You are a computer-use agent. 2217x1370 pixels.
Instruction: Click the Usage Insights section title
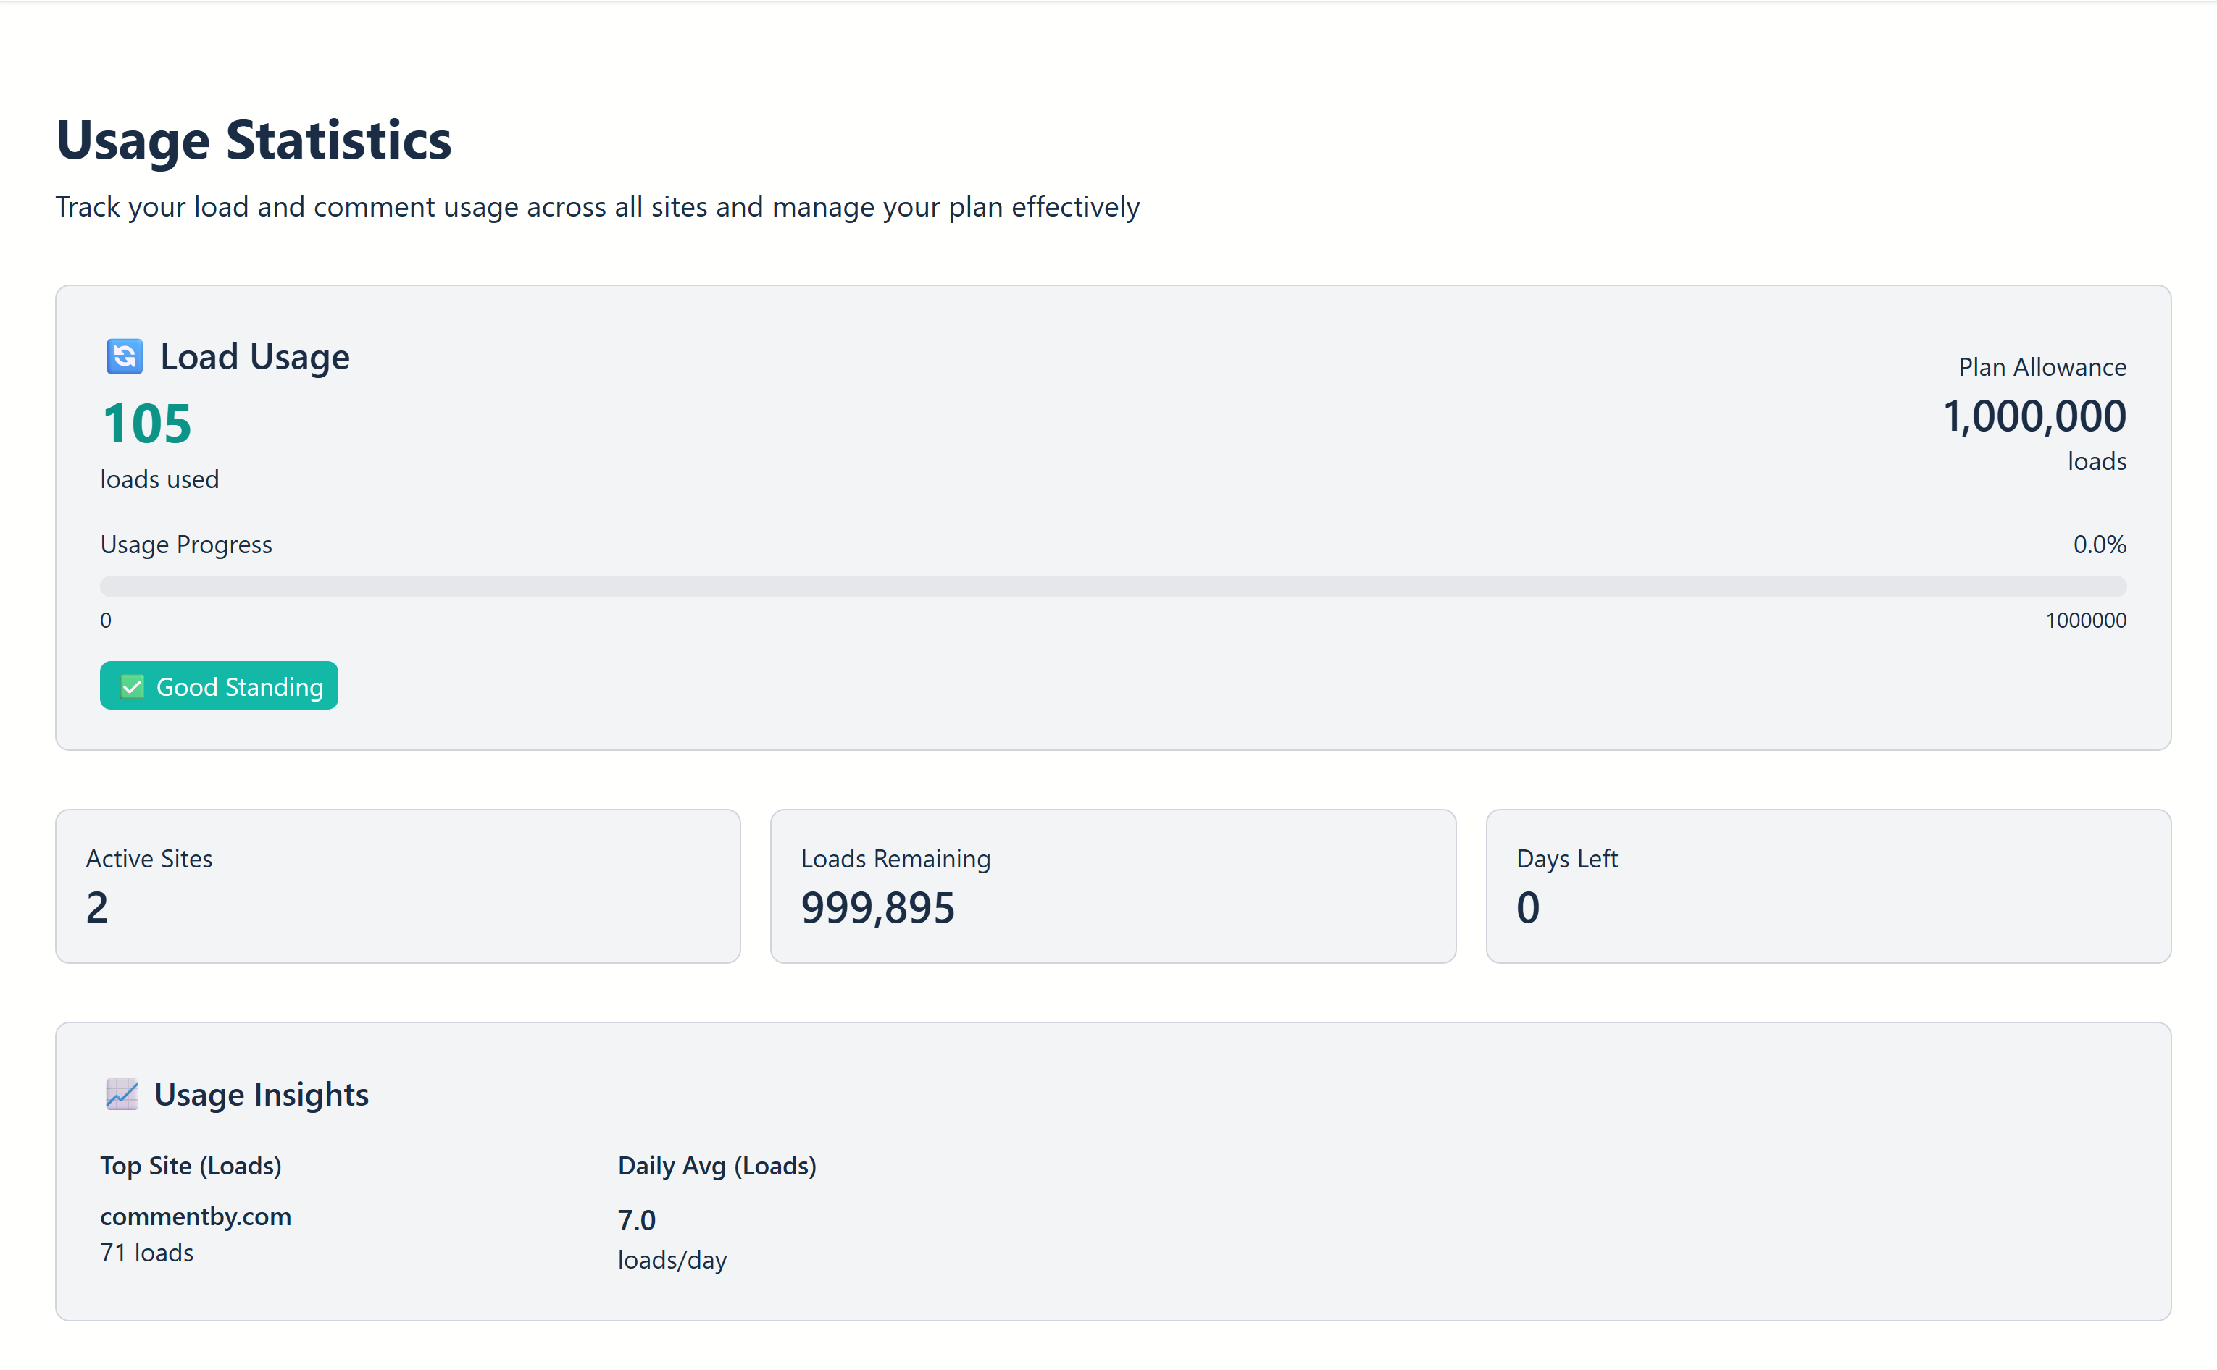(x=261, y=1095)
